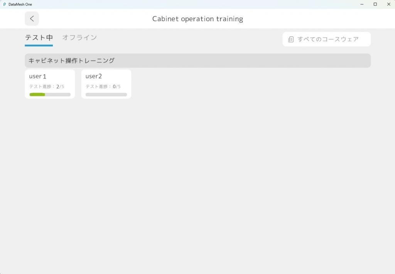Maximize the DataMesh One window
This screenshot has width=395, height=274.
[375, 4]
